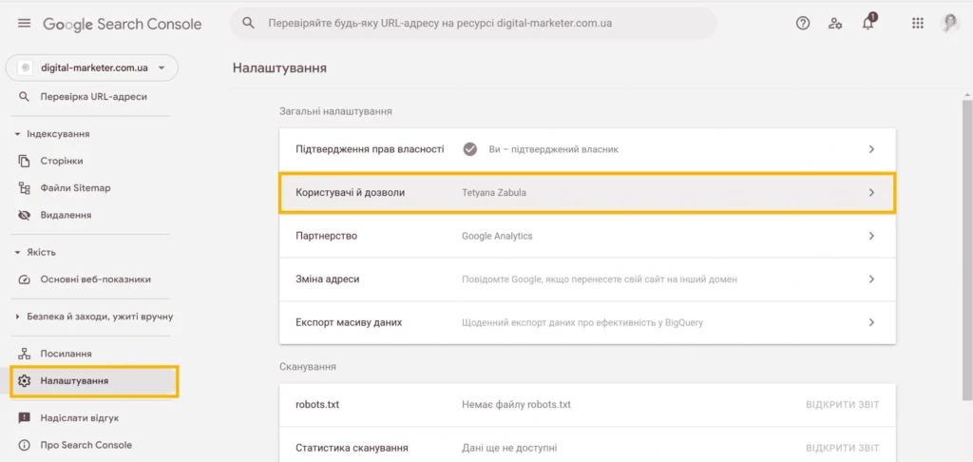This screenshot has height=462, width=973.
Task: Click the Загальні налаштування heading
Action: 335,112
